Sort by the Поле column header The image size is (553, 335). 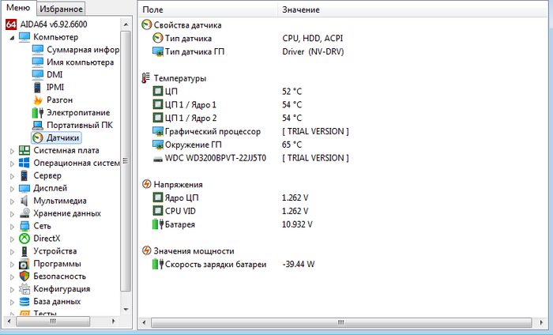click(208, 9)
